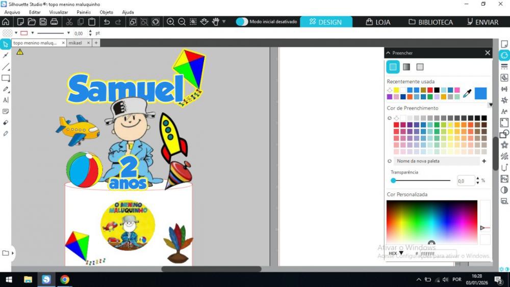Screen dimensions: 510x287
Task: Choose the Rectangle drawing tool
Action: pyautogui.click(x=6, y=78)
